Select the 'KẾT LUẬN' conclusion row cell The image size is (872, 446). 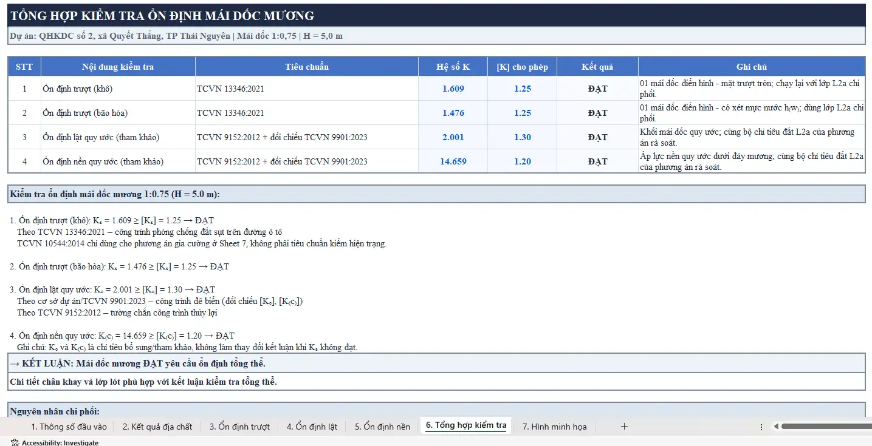click(x=436, y=363)
